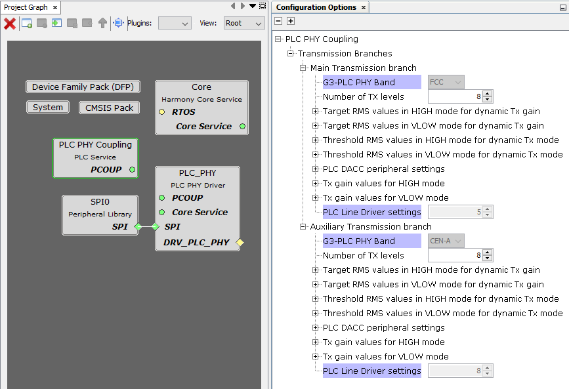
Task: Click the fit-to-view center icon
Action: (118, 24)
